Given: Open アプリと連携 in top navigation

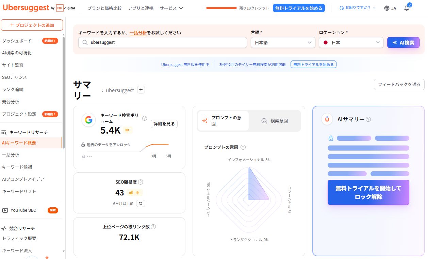Looking at the screenshot, I should [x=141, y=8].
